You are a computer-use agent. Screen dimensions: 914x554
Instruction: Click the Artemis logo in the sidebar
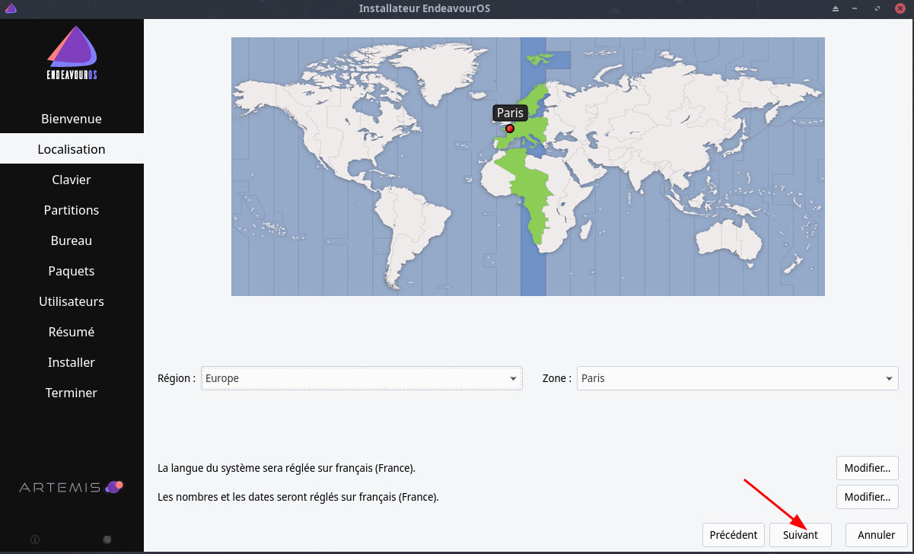pos(72,487)
